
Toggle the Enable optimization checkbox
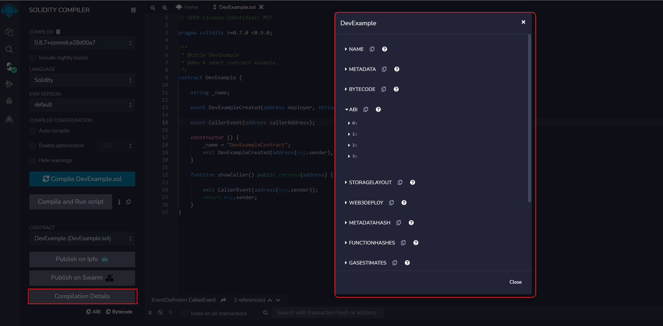33,146
